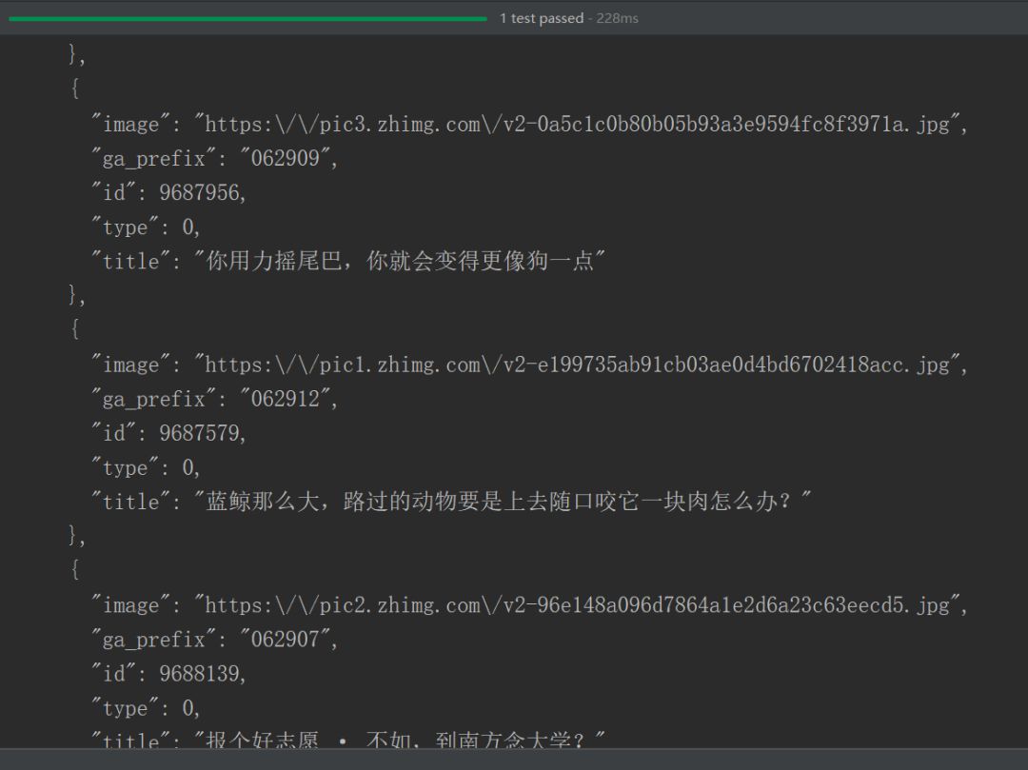Click the green test progress bar
1028x770 pixels.
click(247, 18)
